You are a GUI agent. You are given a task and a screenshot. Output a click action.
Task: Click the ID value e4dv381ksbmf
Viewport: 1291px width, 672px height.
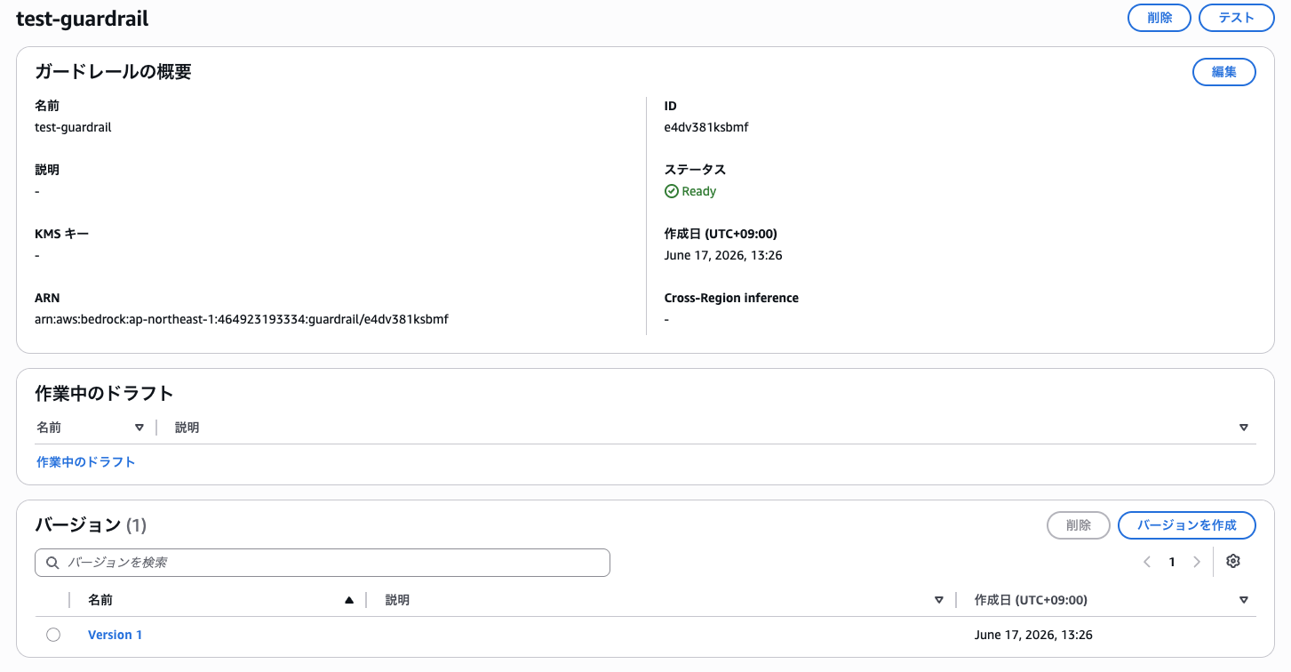(706, 127)
